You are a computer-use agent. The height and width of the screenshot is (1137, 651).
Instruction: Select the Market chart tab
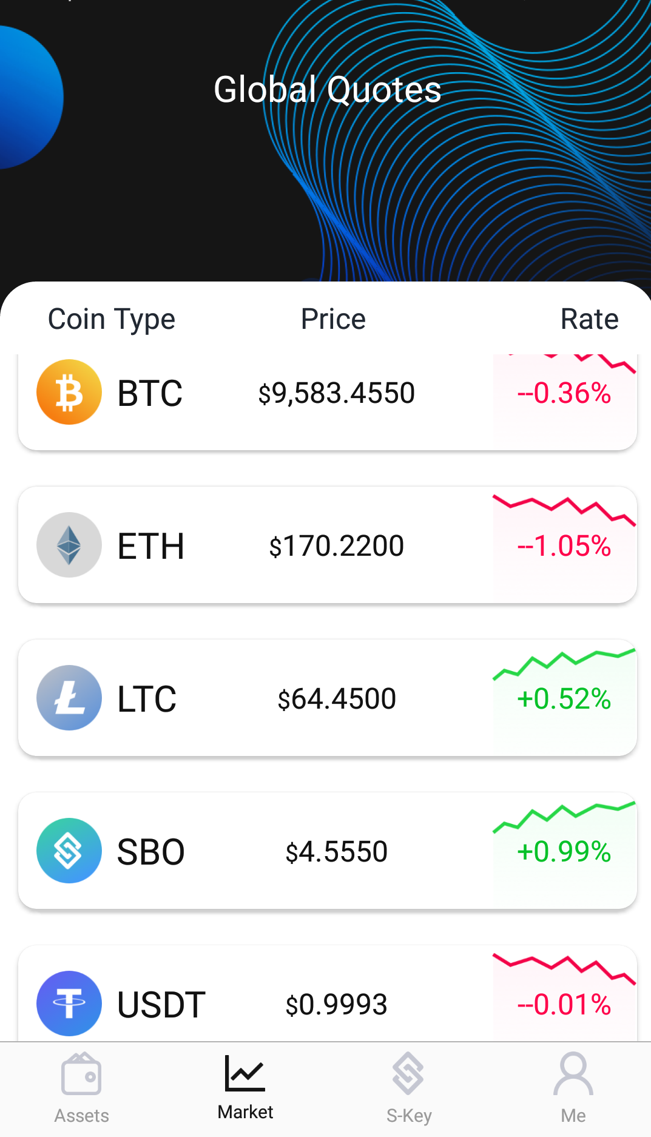pos(245,1087)
